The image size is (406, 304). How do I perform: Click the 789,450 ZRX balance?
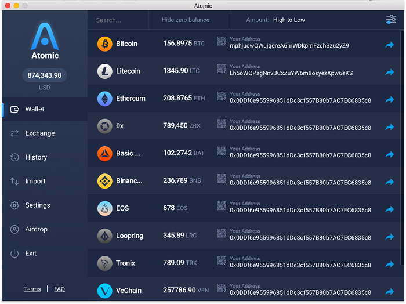coord(182,125)
